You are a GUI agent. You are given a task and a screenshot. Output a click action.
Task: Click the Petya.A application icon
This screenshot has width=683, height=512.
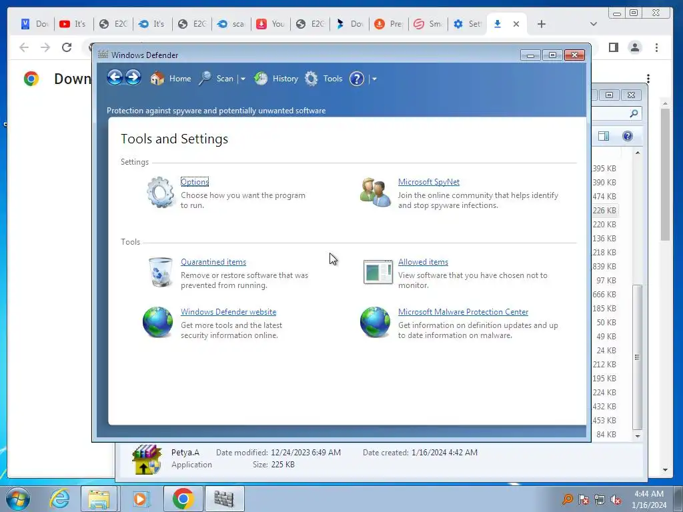click(147, 459)
